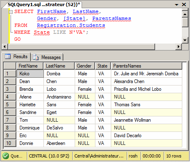
Task: Click the GO statement in the editor
Action: [x=17, y=39]
